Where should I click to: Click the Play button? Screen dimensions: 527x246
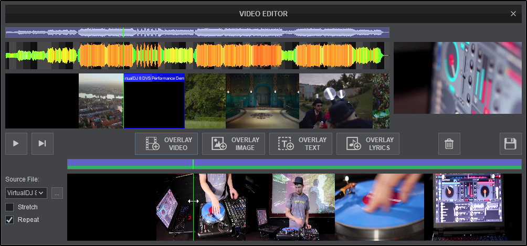coord(16,144)
